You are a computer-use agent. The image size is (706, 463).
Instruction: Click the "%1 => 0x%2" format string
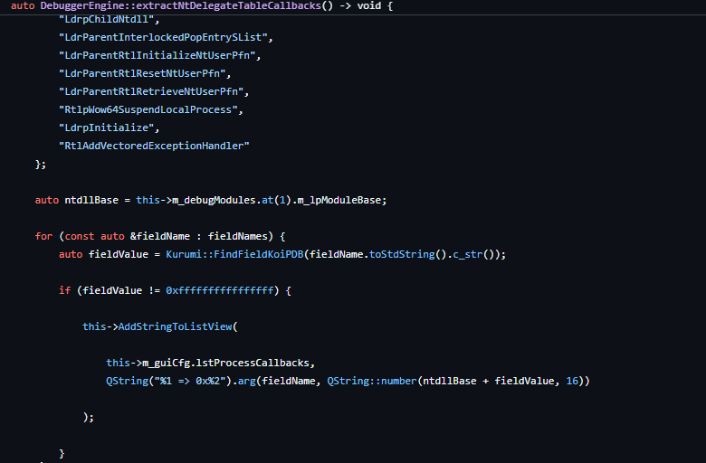click(x=190, y=381)
